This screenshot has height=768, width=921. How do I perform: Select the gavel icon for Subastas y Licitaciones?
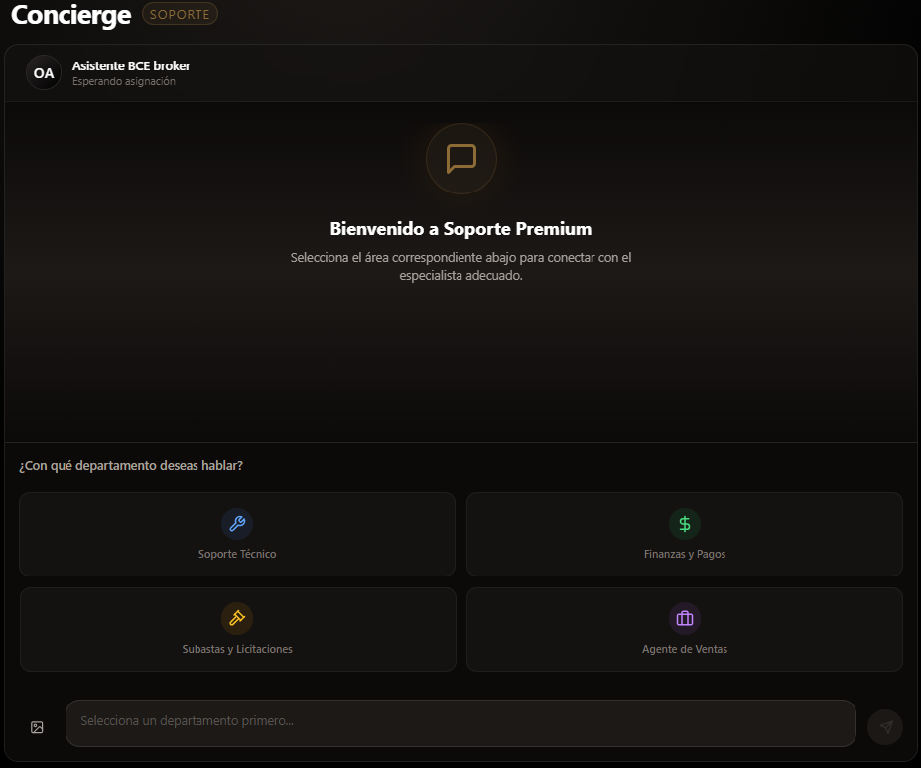click(237, 618)
